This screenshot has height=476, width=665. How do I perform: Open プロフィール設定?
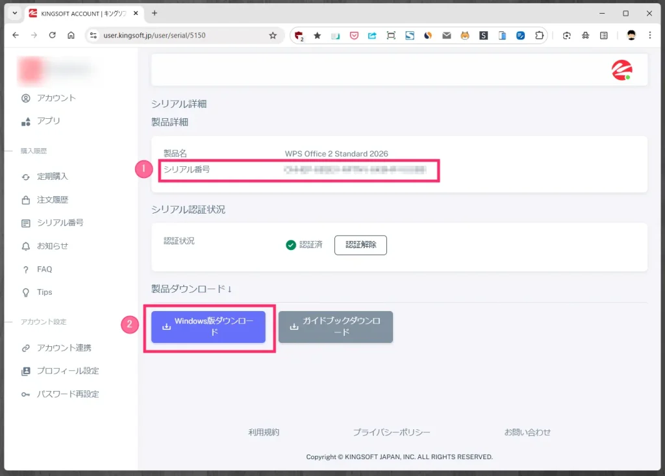(x=60, y=371)
